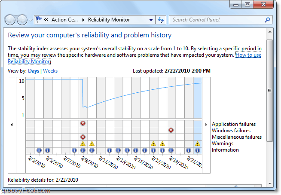Select the 2/7/2010 date column in chart
Image resolution: width=281 pixels, height=195 pixels.
point(66,116)
